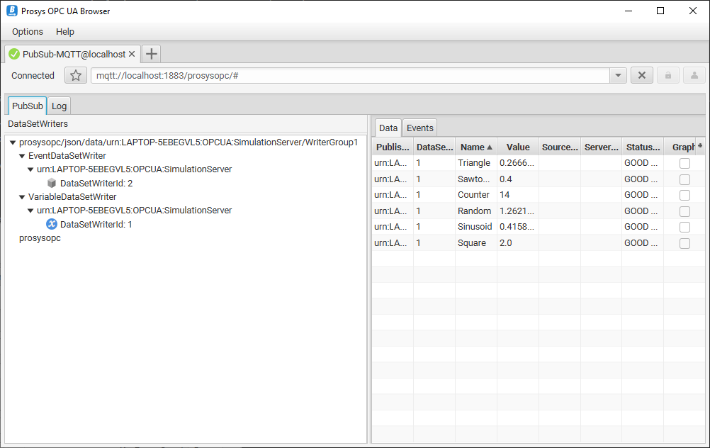Sort by the Value column header
The width and height of the screenshot is (710, 448).
click(x=518, y=147)
